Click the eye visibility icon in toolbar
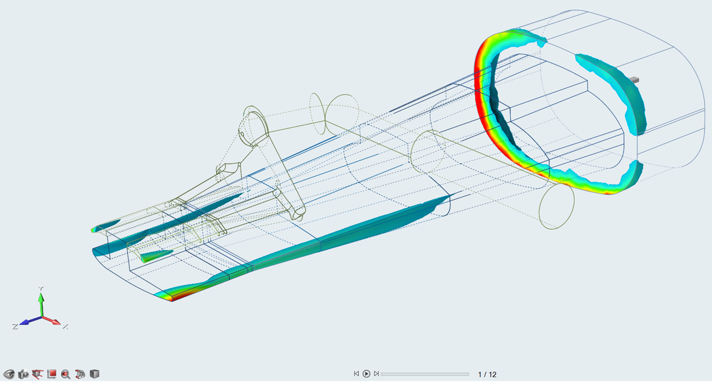712x388 pixels. (x=9, y=374)
